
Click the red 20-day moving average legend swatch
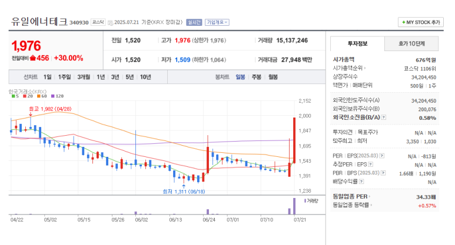tap(25, 96)
